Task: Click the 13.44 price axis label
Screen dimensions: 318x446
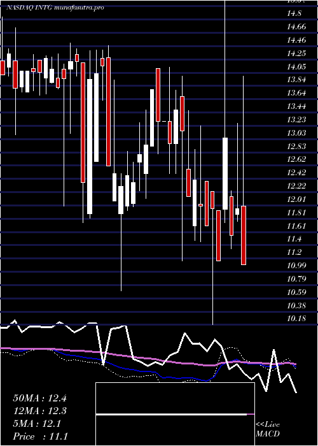Action: pyautogui.click(x=297, y=106)
